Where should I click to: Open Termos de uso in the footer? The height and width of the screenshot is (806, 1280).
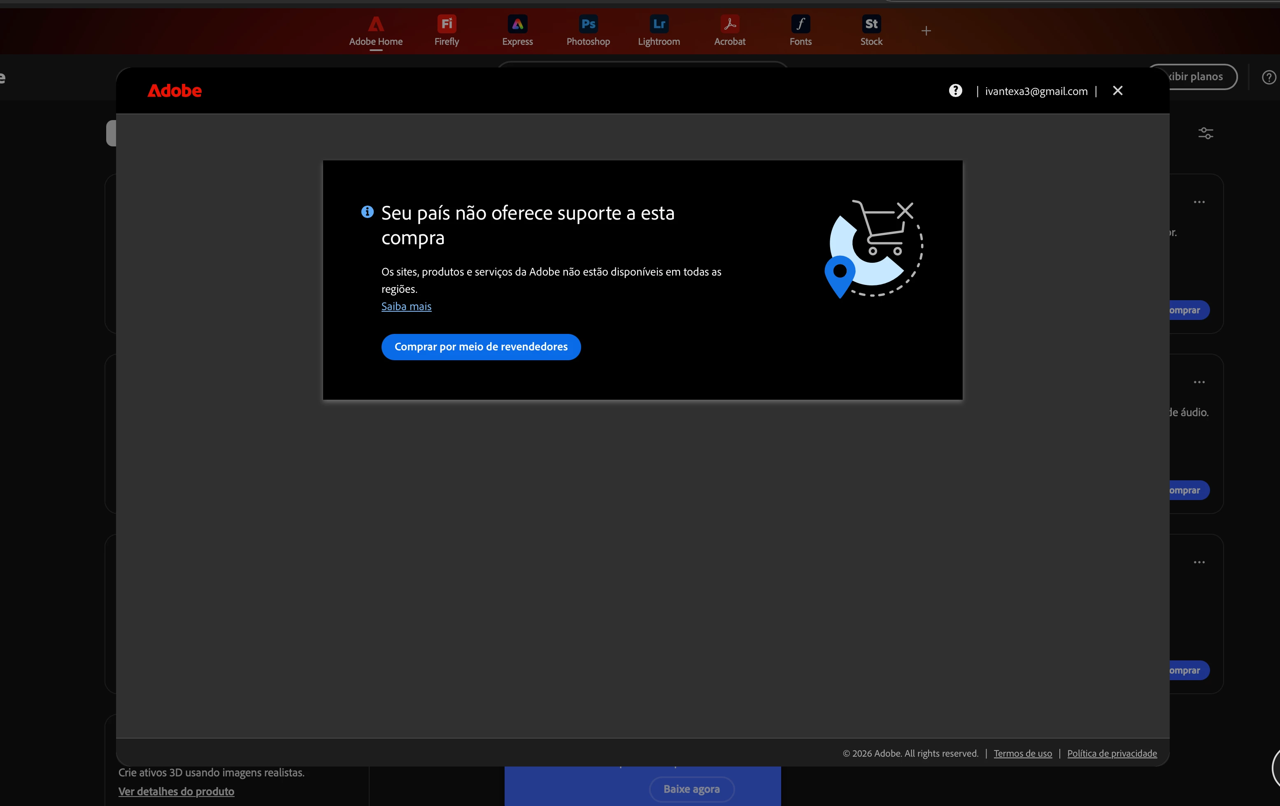point(1023,753)
